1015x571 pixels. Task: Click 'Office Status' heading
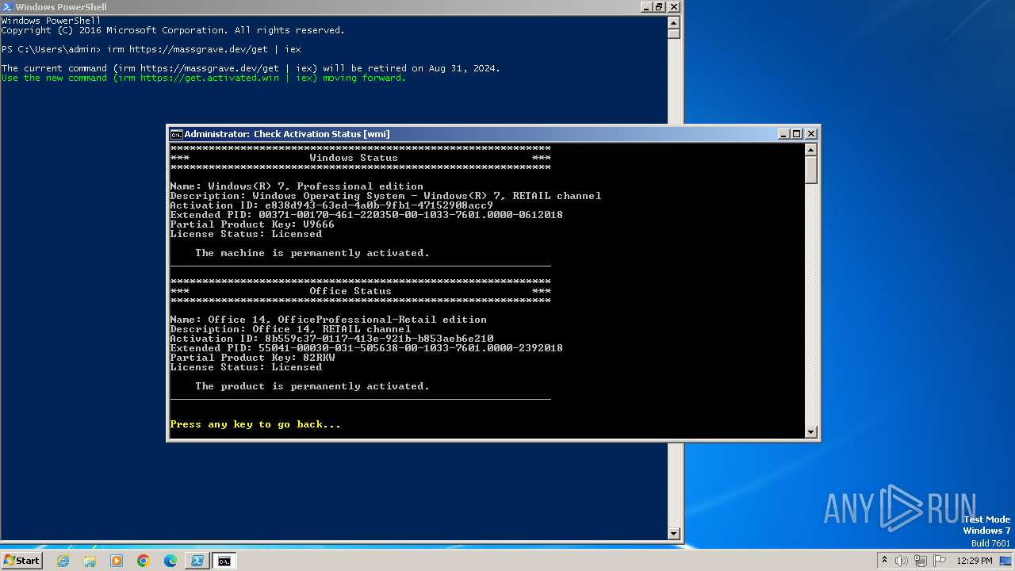click(x=350, y=291)
